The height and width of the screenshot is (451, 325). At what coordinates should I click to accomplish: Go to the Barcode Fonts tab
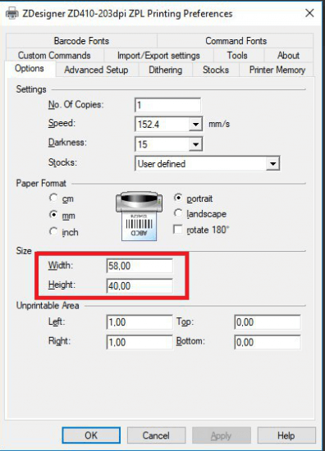[x=81, y=41]
